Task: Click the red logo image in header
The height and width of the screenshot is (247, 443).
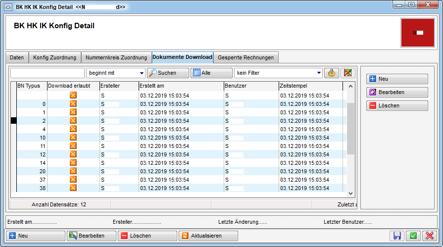Action: coord(418,33)
